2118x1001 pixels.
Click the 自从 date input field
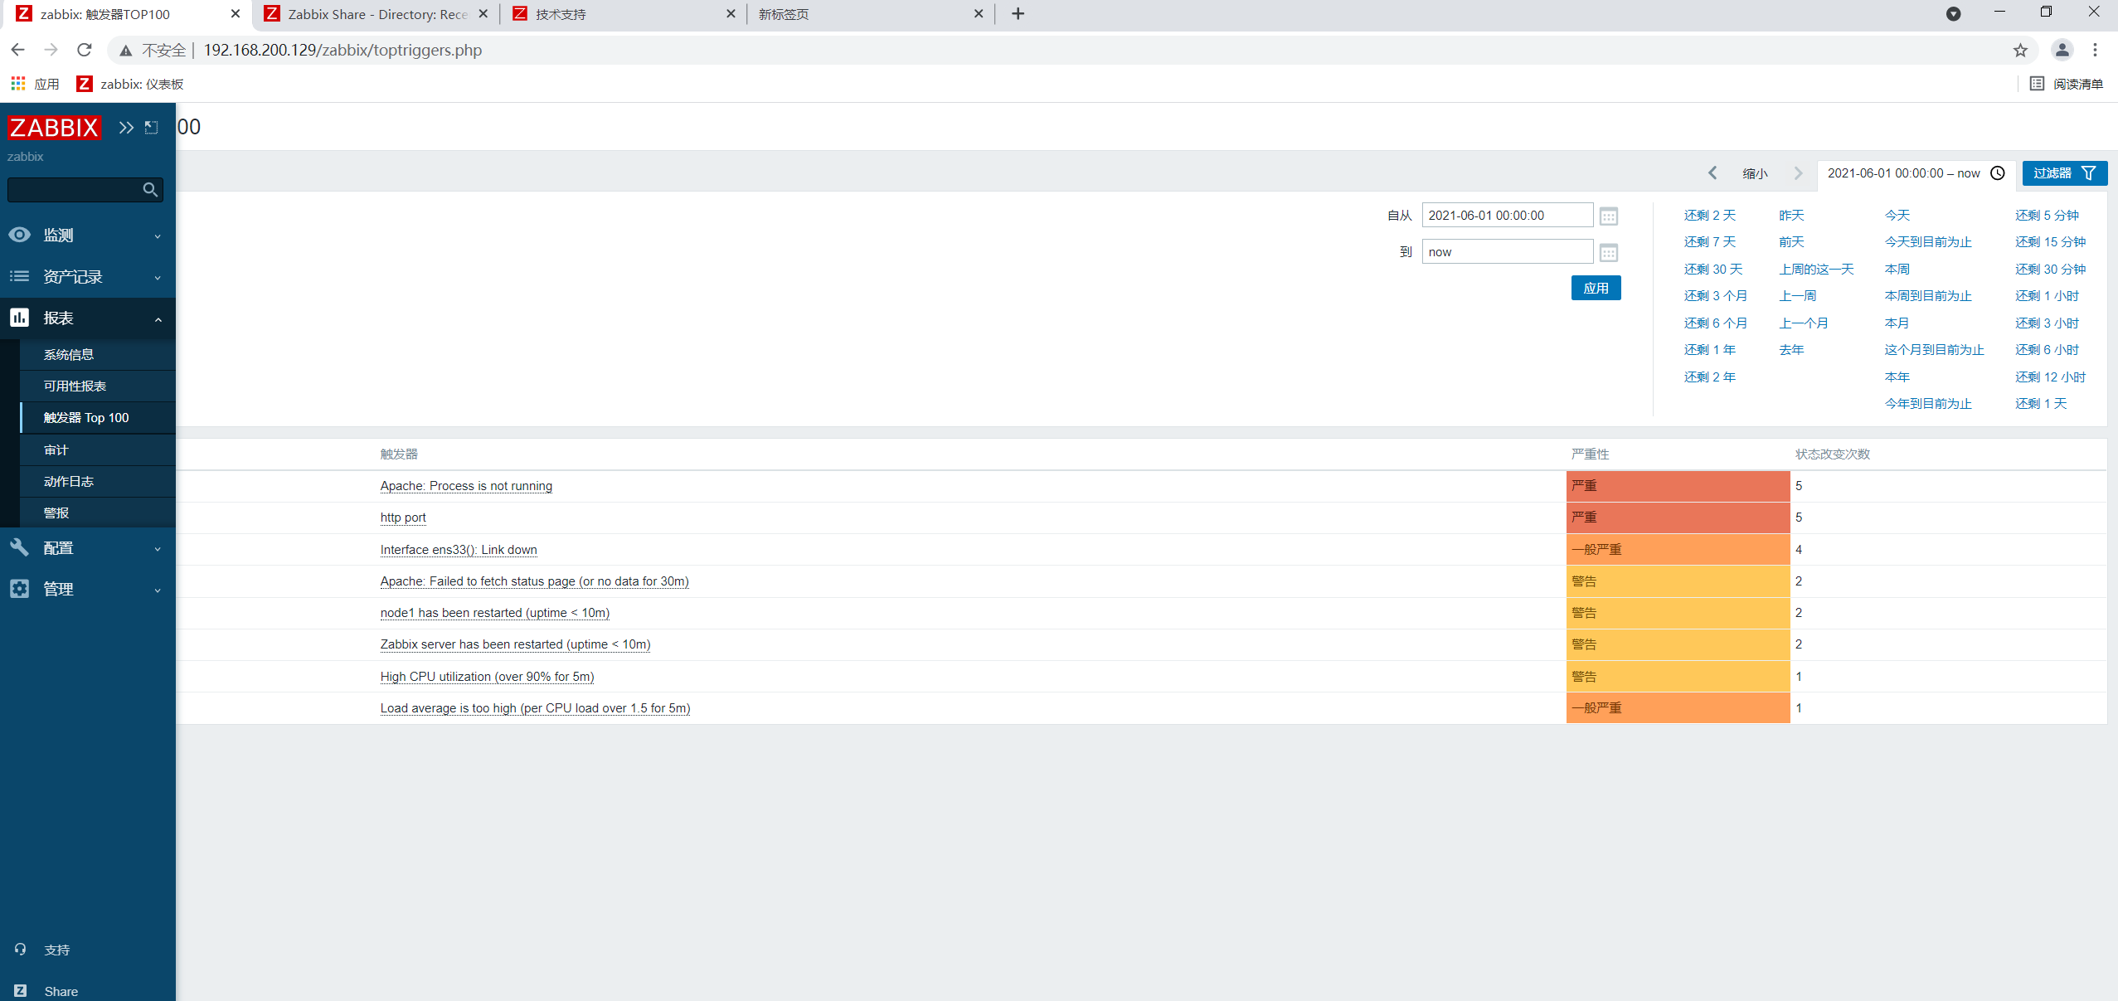click(1507, 216)
